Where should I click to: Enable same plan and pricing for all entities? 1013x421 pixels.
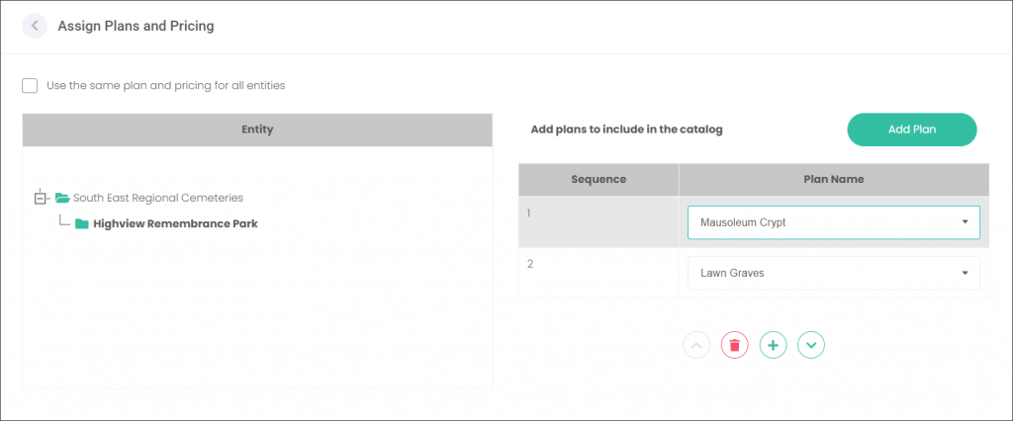(x=30, y=85)
